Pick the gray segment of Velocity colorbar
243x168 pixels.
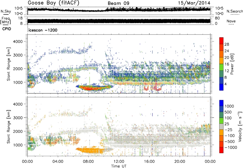(x=221, y=127)
